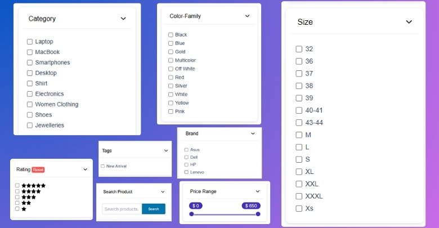Check the Laptop category checkbox
The image size is (439, 228).
[29, 42]
